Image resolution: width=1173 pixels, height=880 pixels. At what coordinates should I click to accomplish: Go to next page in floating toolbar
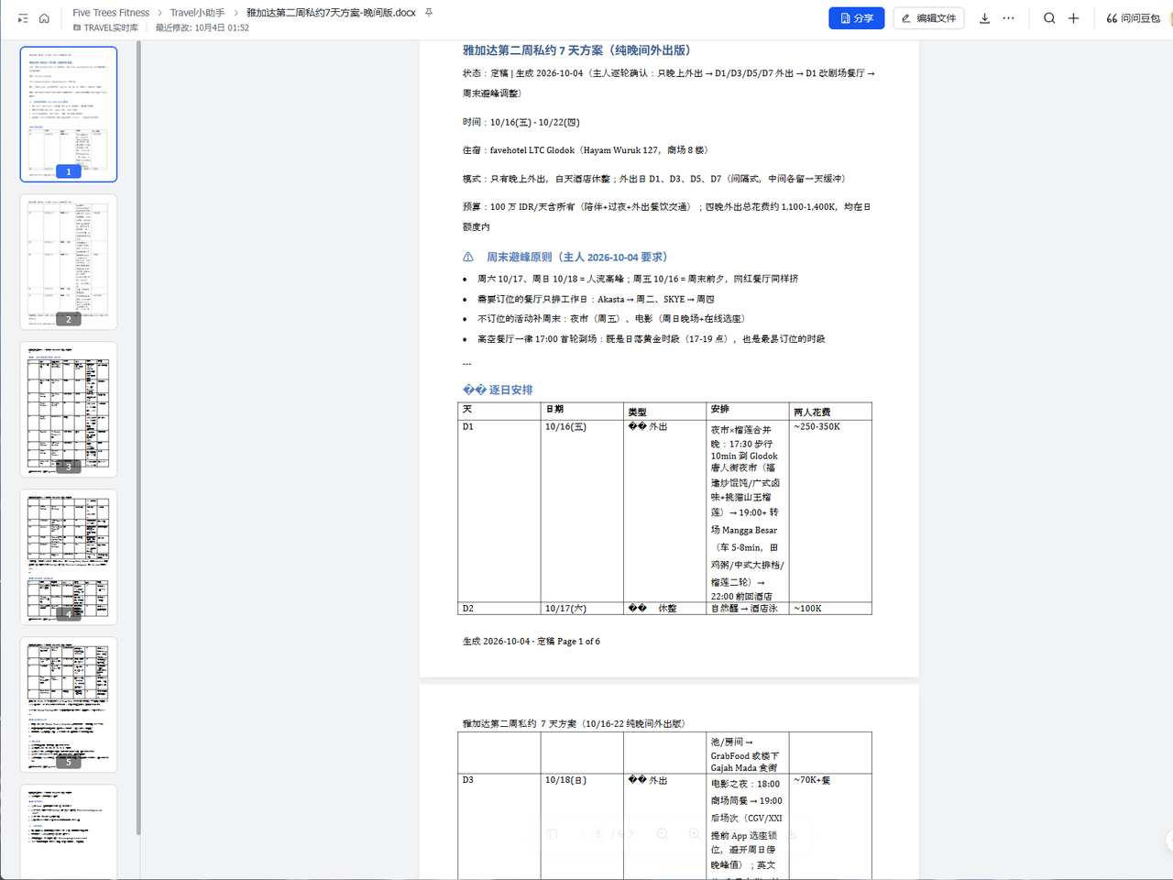pyautogui.click(x=630, y=834)
